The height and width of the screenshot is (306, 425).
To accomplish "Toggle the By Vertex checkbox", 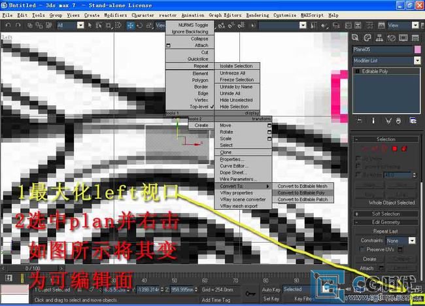I will (358, 158).
